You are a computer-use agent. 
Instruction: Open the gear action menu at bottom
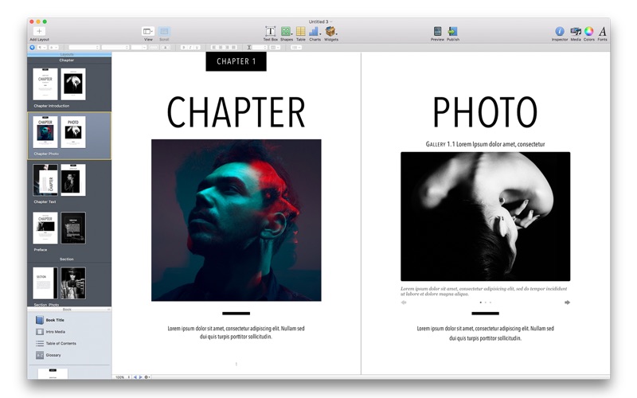pos(147,377)
